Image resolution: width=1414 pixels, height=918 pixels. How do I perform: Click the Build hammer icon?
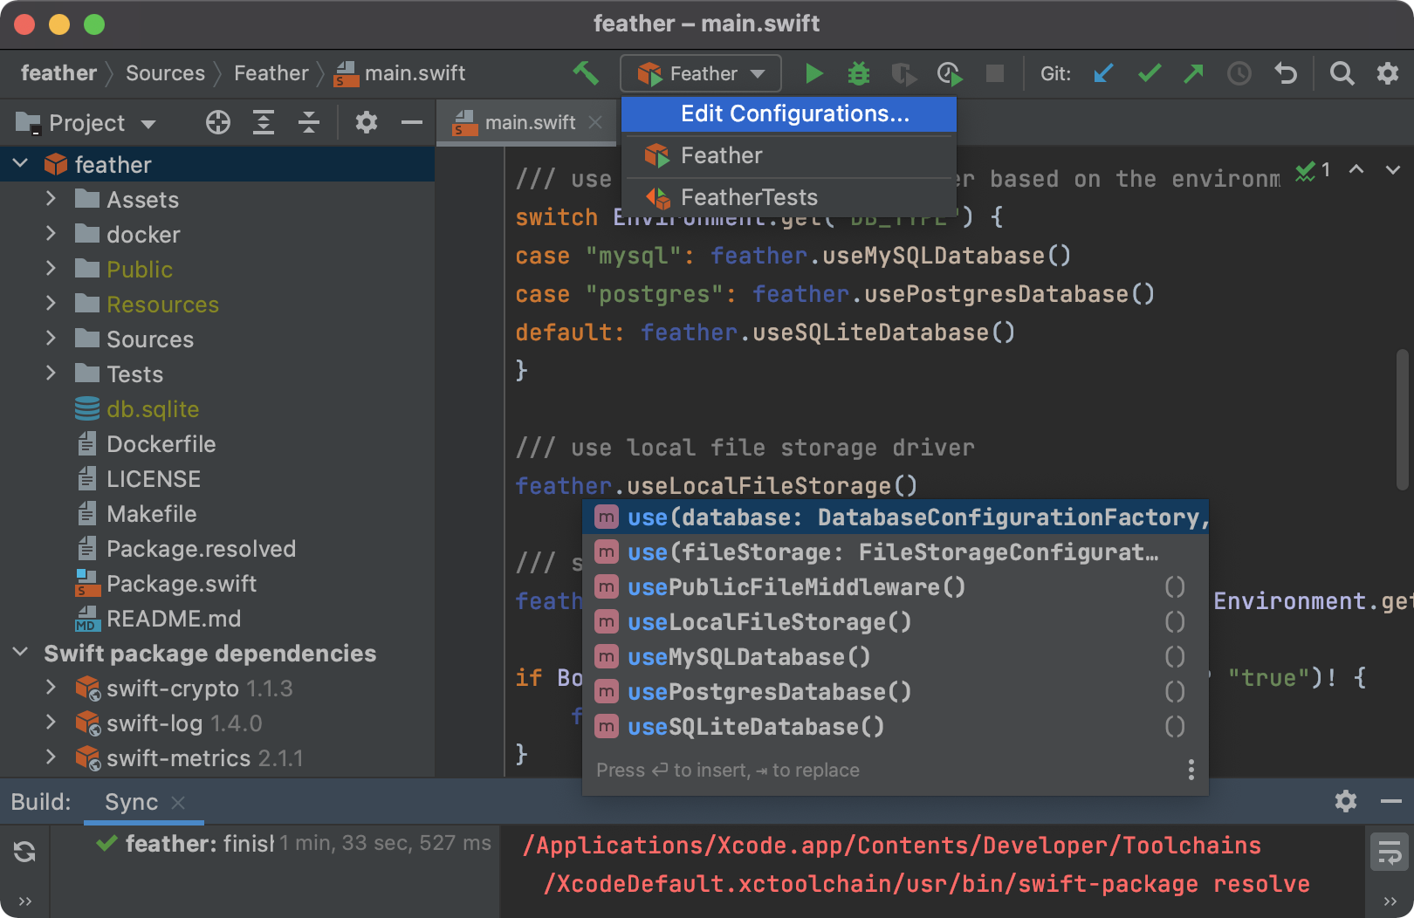pos(586,73)
